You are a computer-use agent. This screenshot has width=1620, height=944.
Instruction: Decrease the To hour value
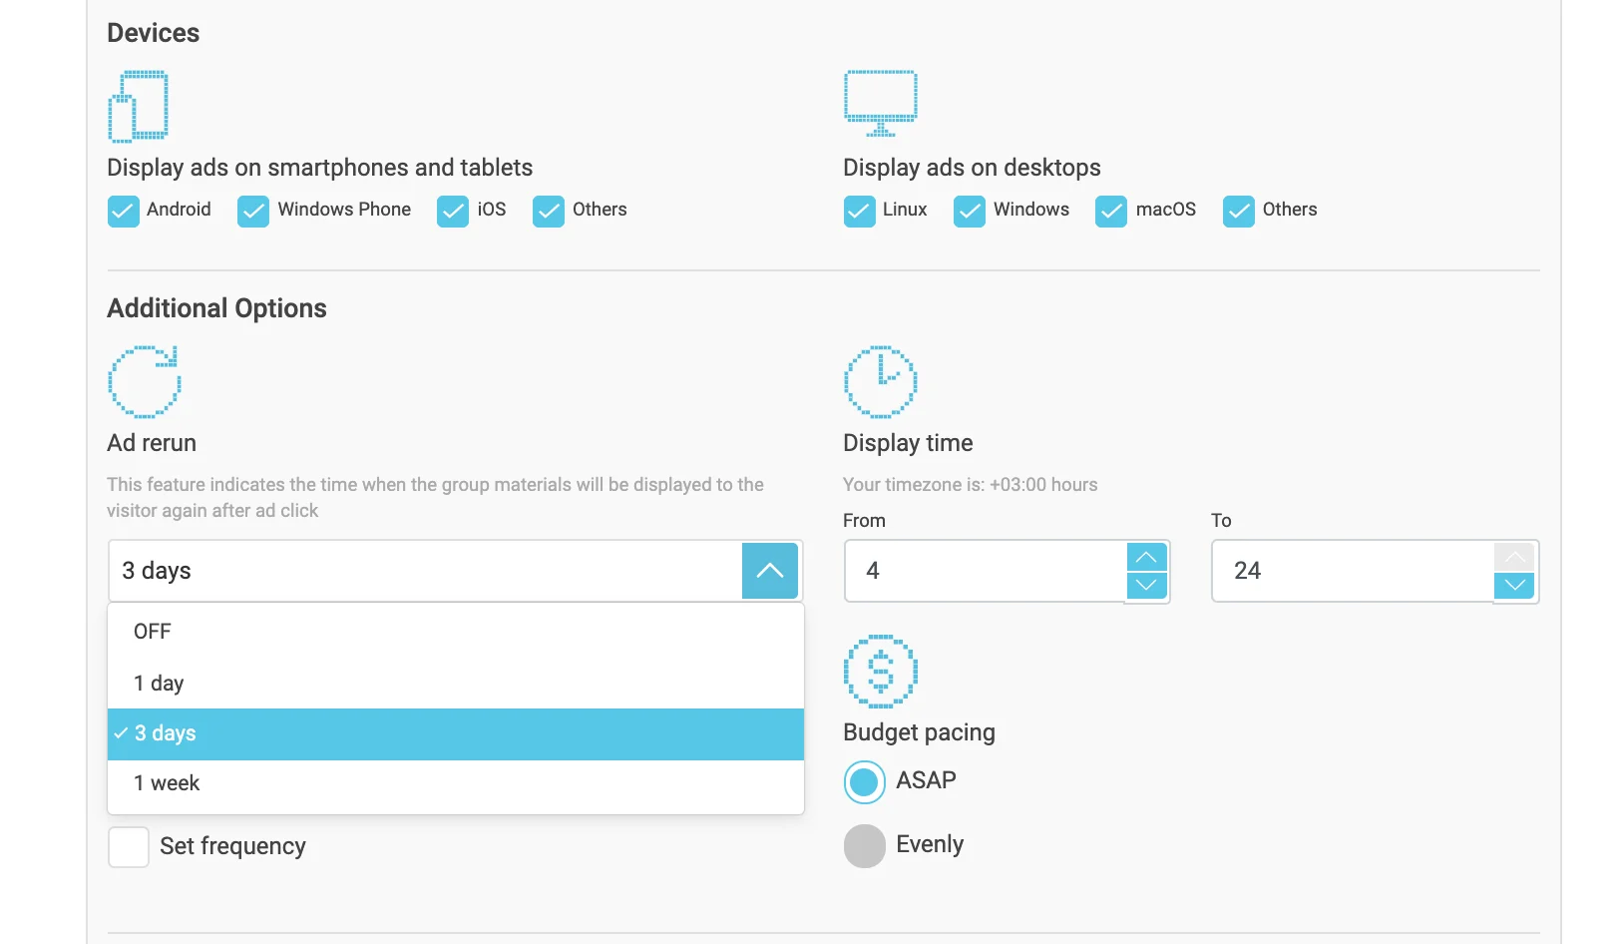pos(1513,585)
